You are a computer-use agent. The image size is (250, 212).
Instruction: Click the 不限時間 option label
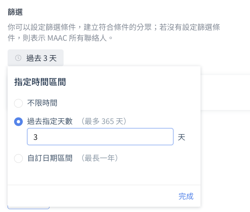pos(42,103)
